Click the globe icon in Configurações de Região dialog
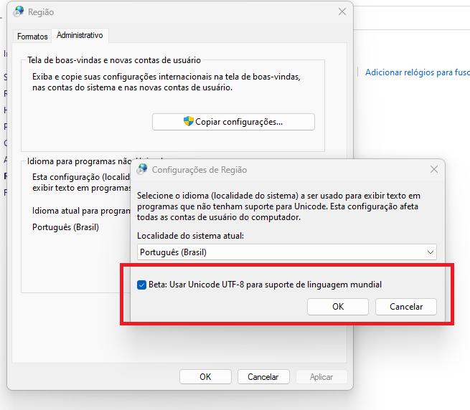The height and width of the screenshot is (410, 470). coord(142,169)
